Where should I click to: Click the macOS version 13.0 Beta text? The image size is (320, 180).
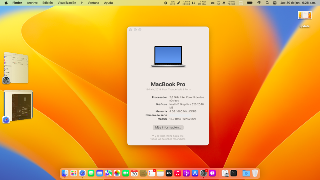click(x=182, y=119)
